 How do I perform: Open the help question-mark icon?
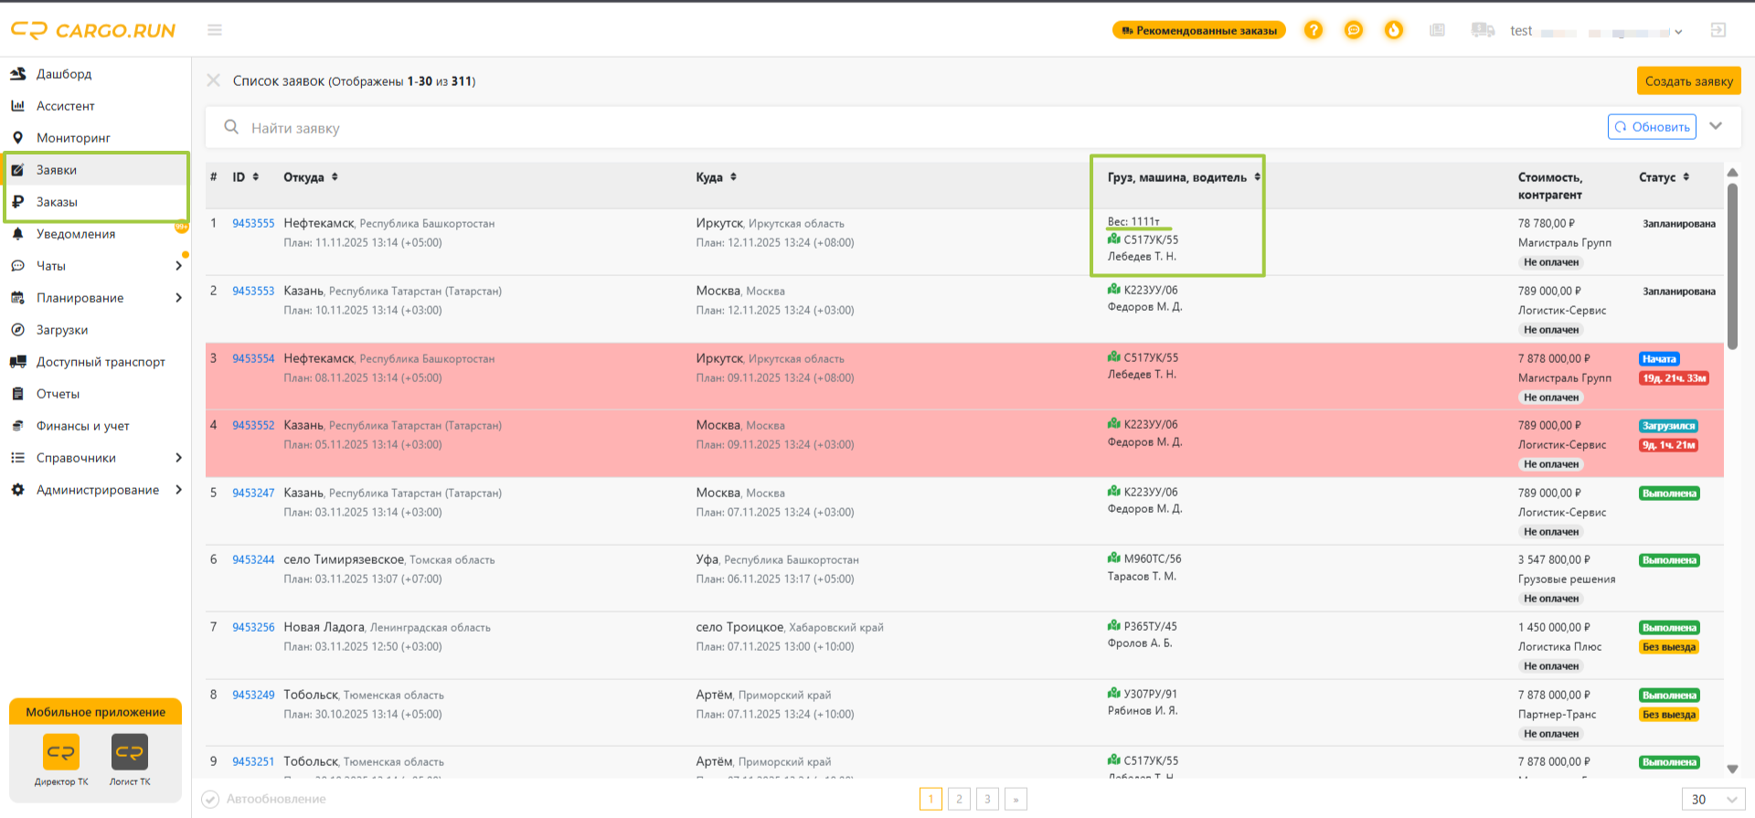[x=1314, y=30]
